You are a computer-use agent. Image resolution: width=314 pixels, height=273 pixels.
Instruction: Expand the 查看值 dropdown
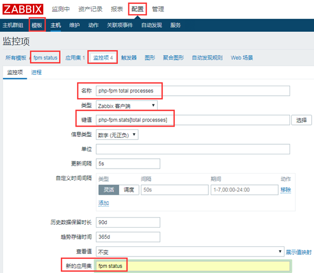(x=190, y=252)
